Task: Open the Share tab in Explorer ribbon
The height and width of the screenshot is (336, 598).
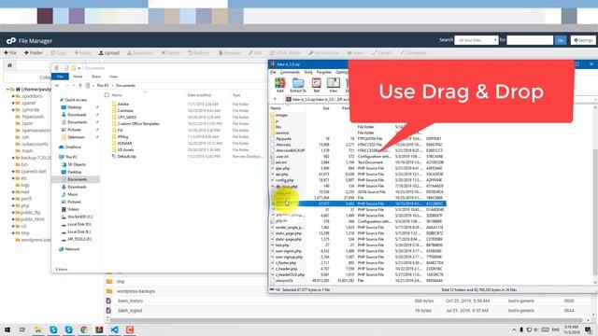Action: [96, 77]
